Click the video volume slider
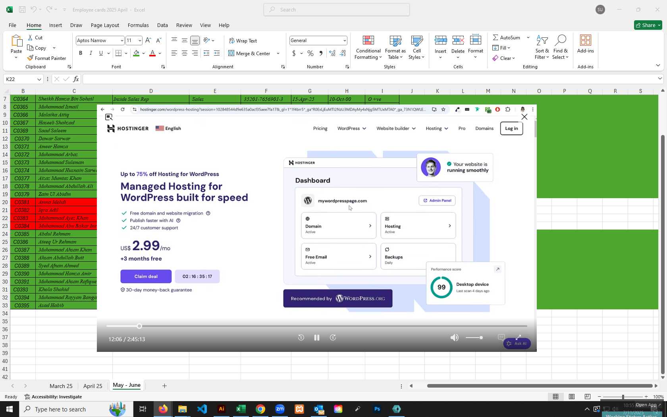This screenshot has width=667, height=417. pyautogui.click(x=474, y=338)
